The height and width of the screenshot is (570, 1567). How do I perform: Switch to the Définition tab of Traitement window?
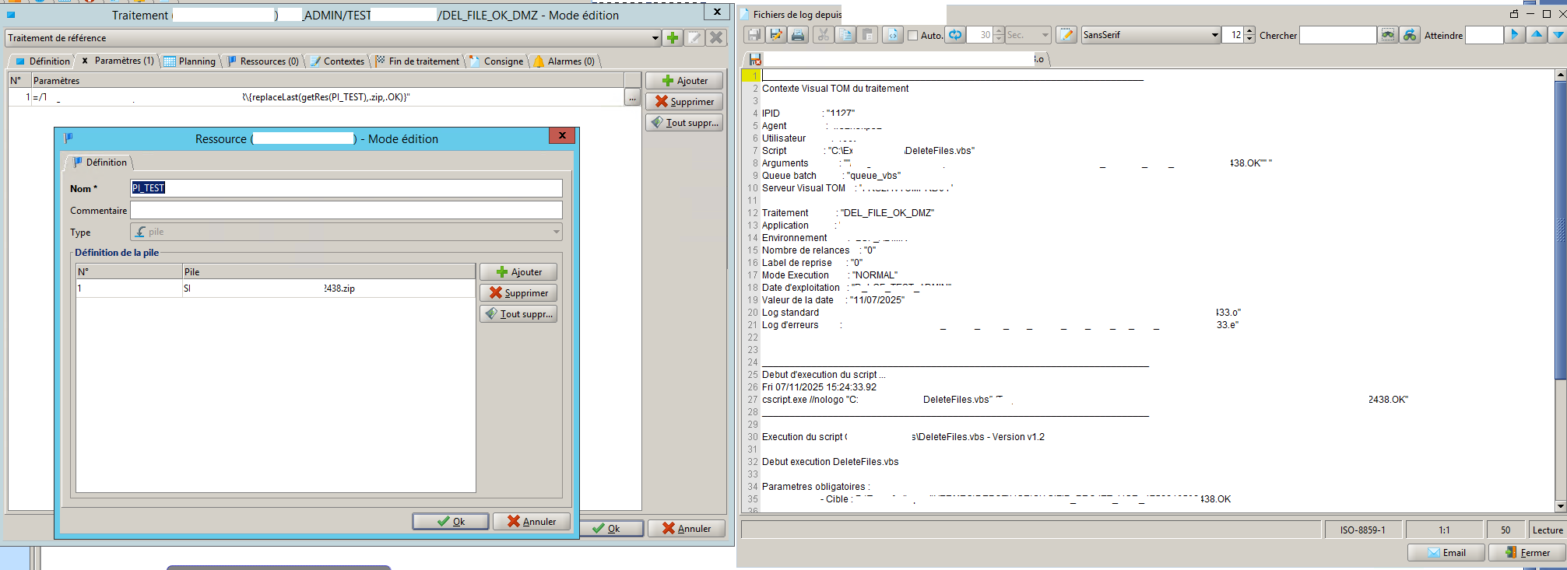pos(43,61)
